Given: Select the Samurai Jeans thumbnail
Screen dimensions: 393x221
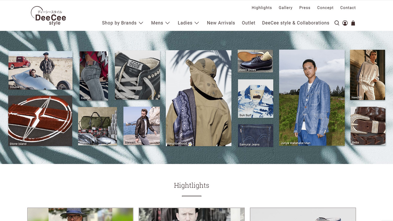Looking at the screenshot, I should click(255, 136).
